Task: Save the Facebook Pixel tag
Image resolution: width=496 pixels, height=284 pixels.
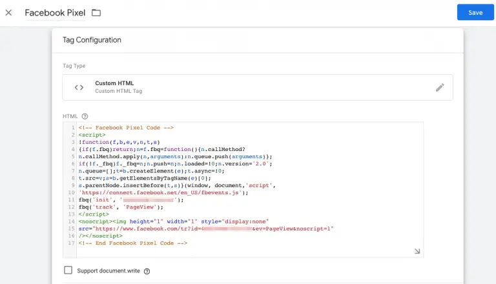Action: (475, 12)
